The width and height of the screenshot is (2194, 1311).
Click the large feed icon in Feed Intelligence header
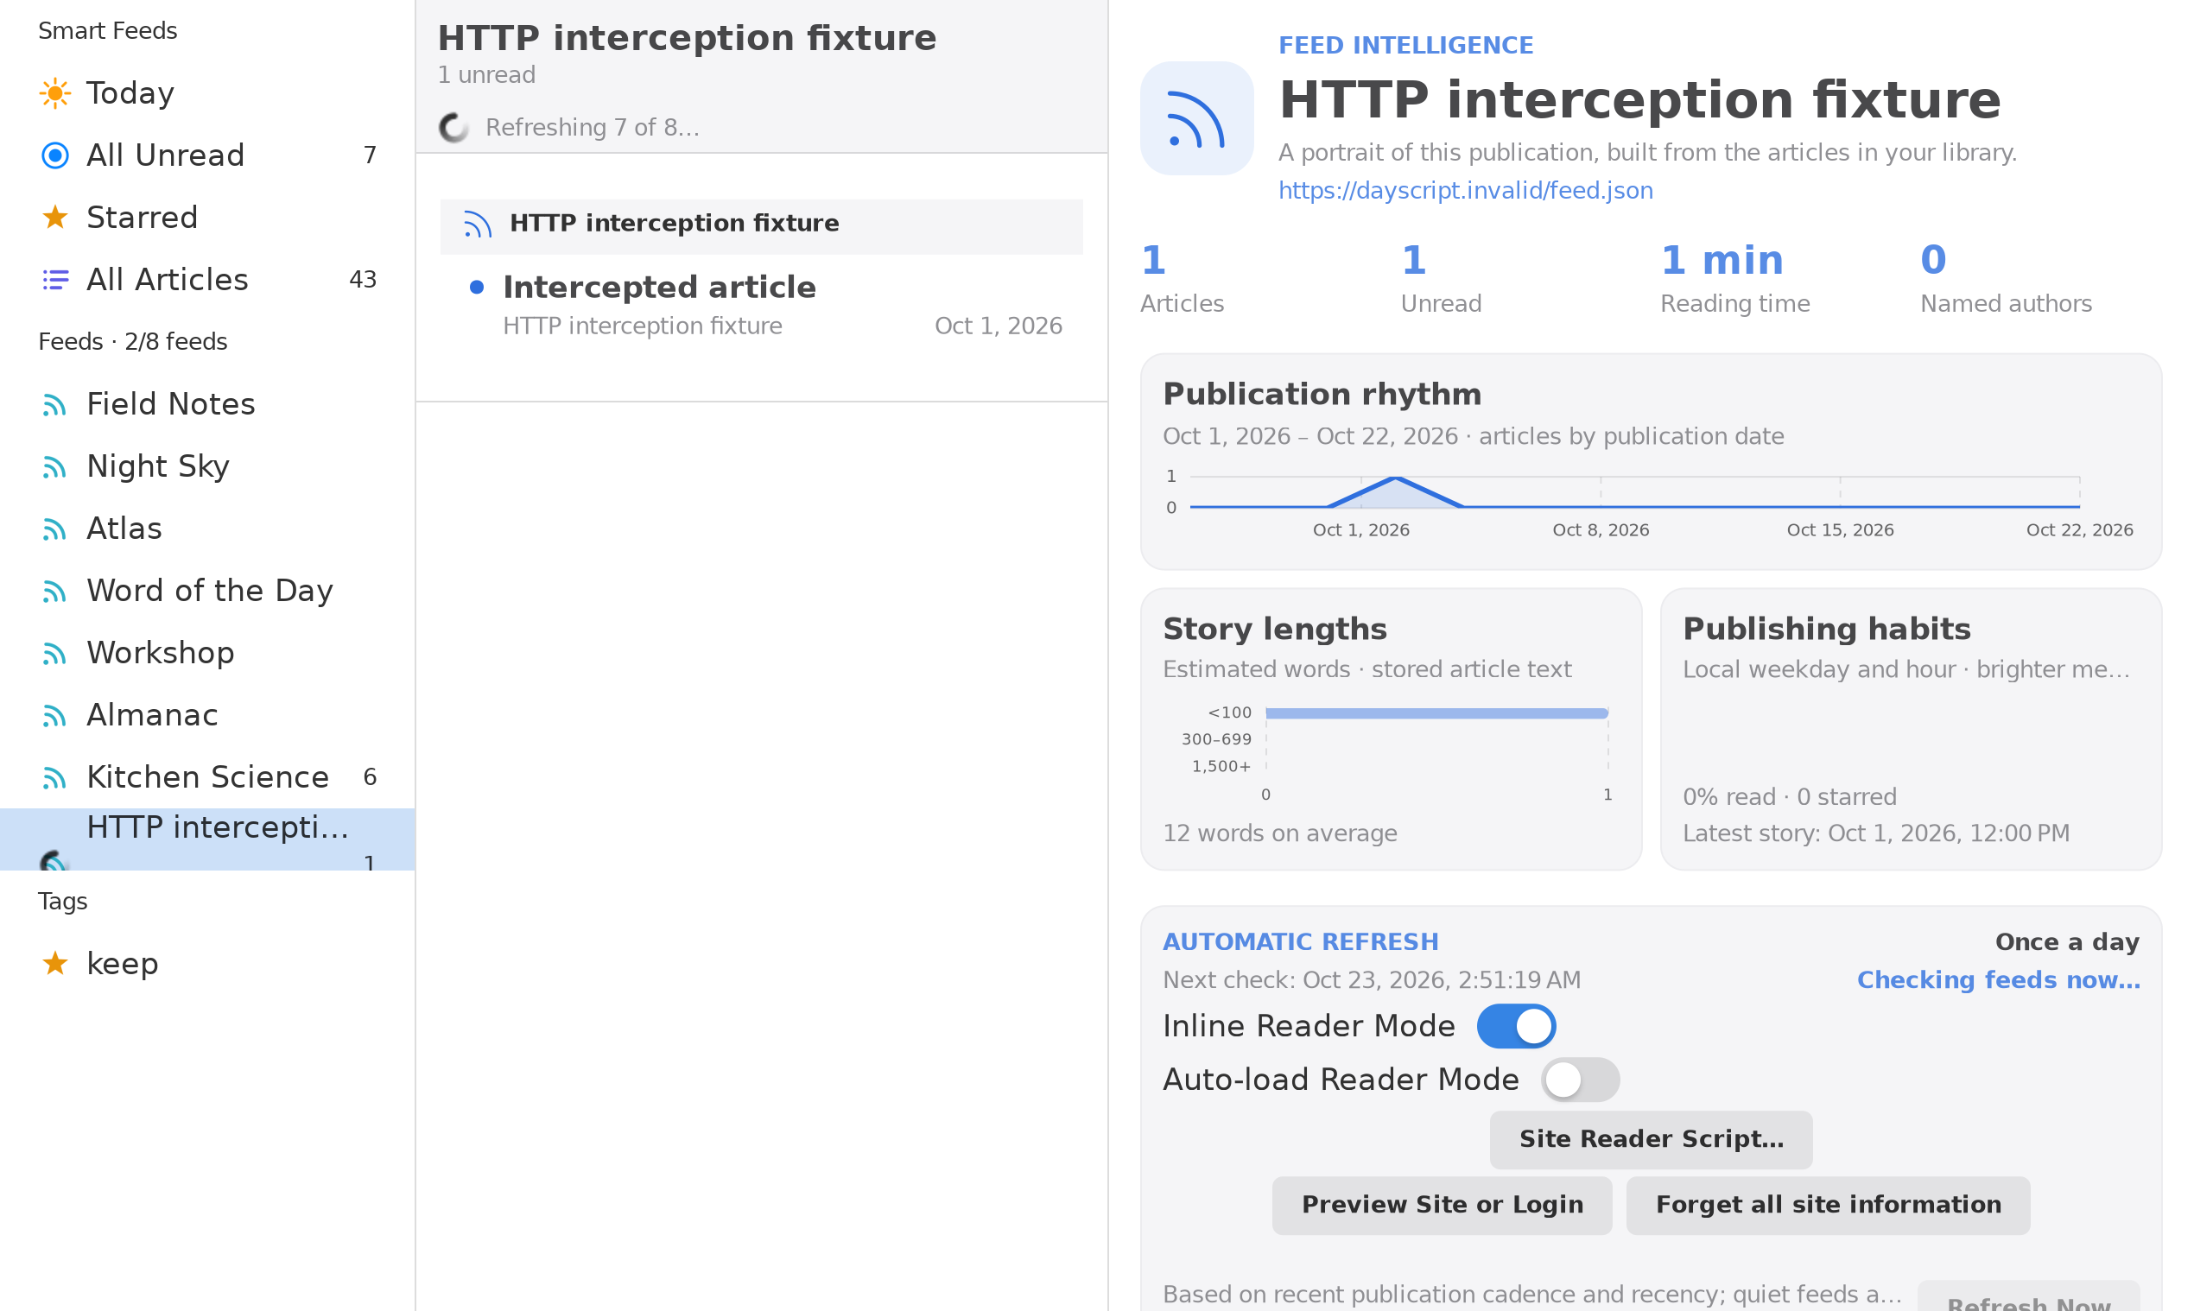coord(1196,117)
